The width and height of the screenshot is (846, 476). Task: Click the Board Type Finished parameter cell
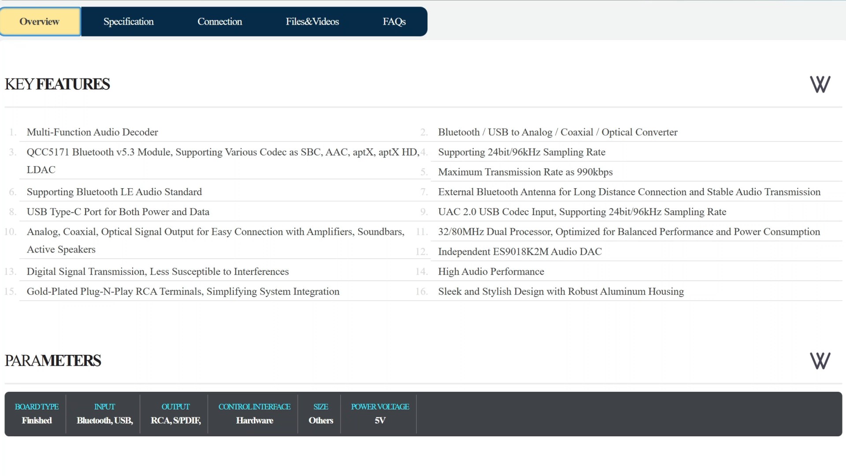37,414
